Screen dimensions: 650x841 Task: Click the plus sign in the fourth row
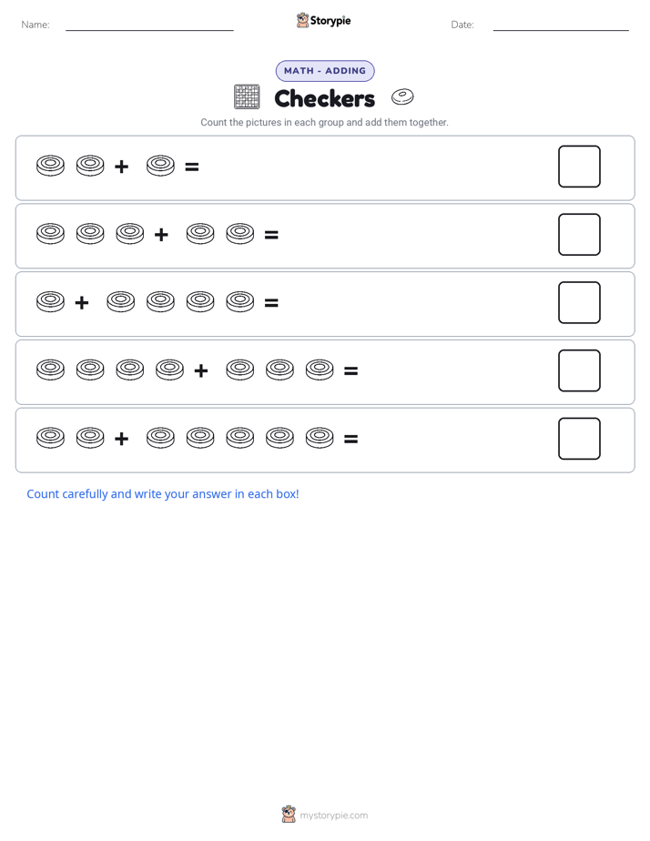(201, 370)
